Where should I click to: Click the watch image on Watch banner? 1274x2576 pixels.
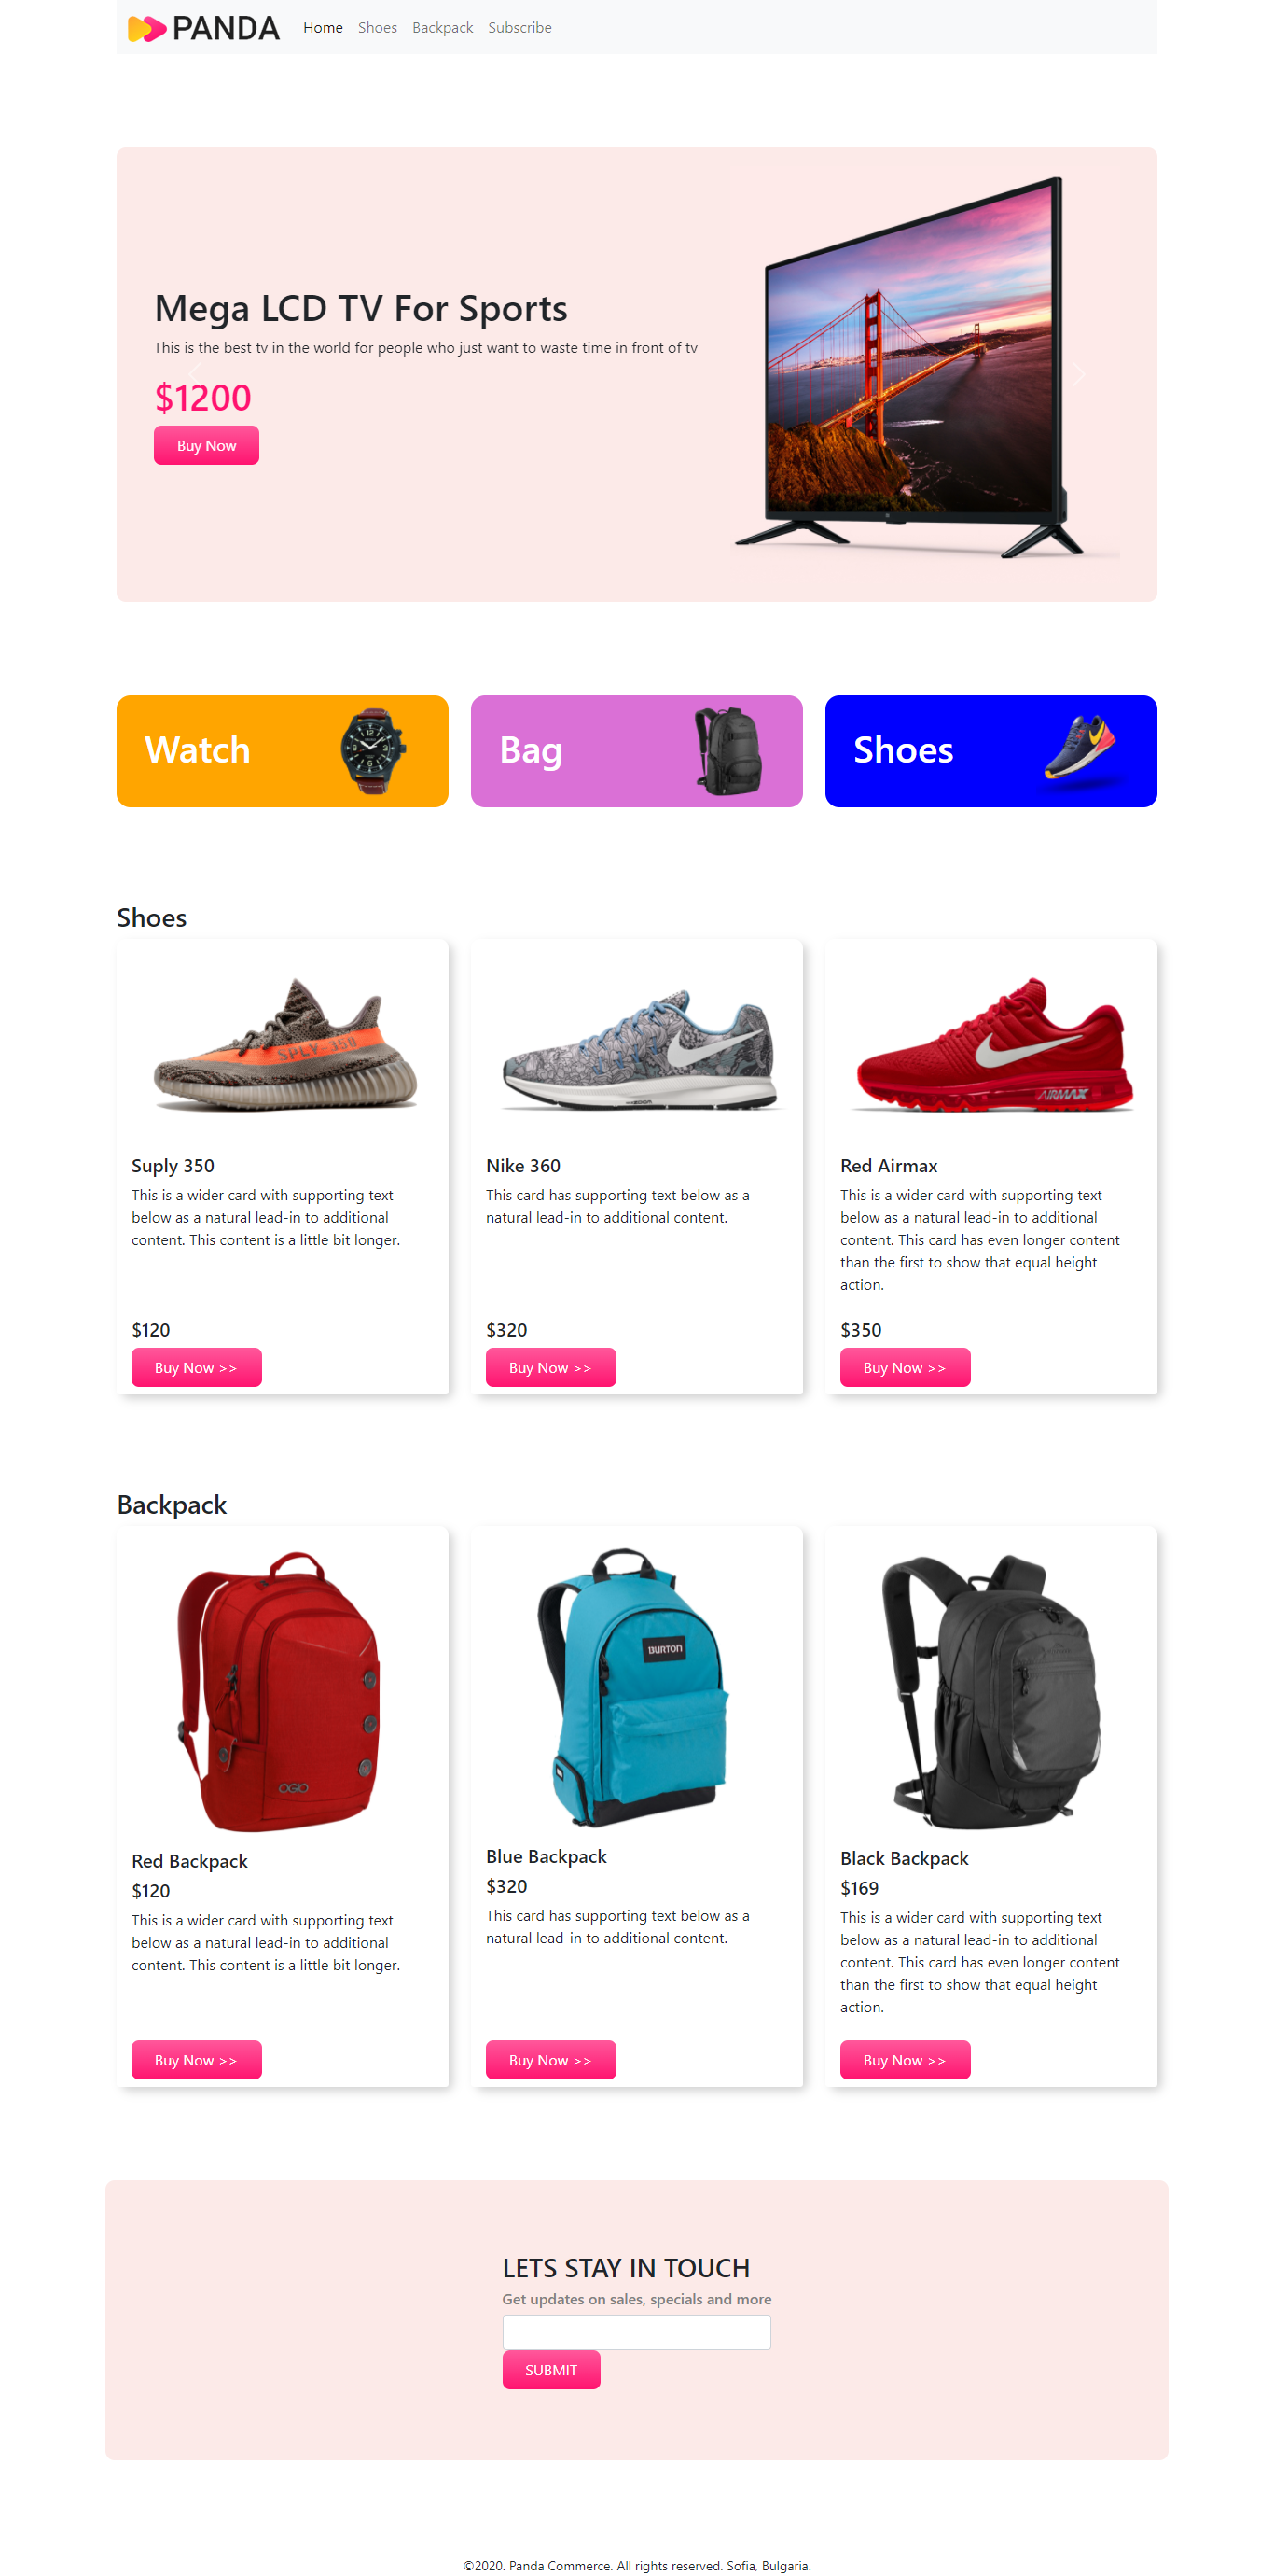pyautogui.click(x=374, y=751)
